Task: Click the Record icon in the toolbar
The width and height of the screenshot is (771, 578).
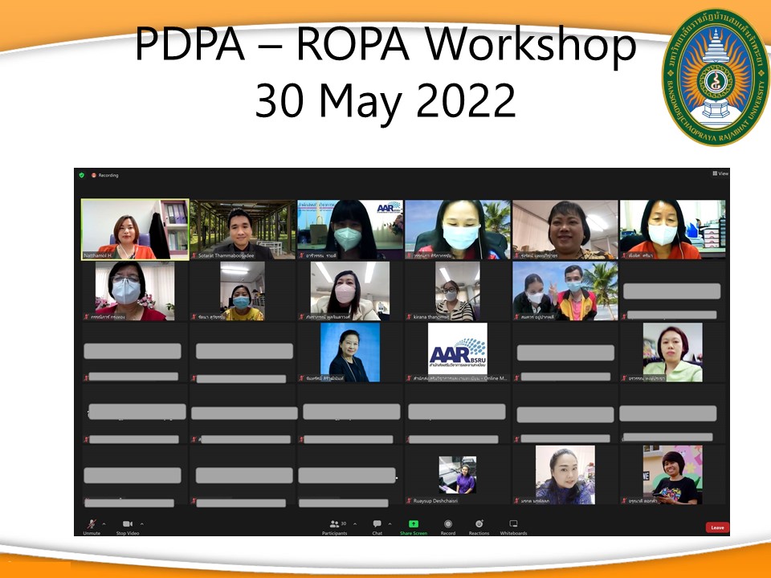Action: [x=447, y=523]
